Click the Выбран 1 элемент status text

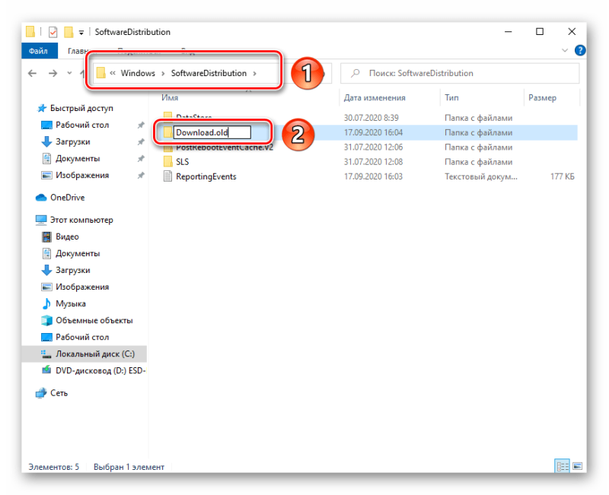129,467
